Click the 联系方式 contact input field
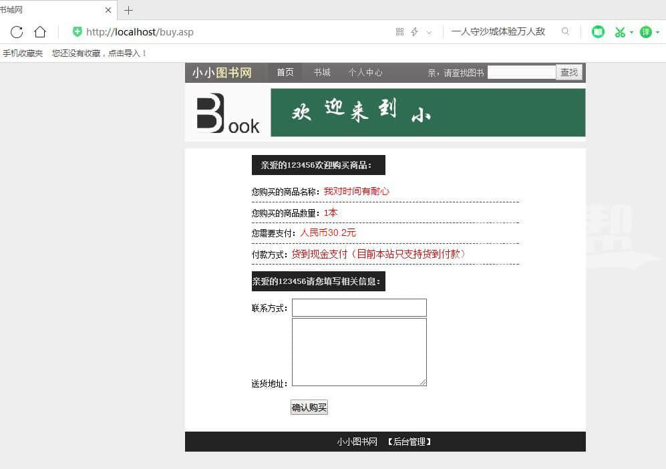This screenshot has width=666, height=469. (x=359, y=307)
